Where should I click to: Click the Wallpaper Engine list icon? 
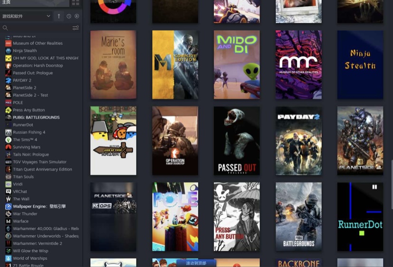8,206
